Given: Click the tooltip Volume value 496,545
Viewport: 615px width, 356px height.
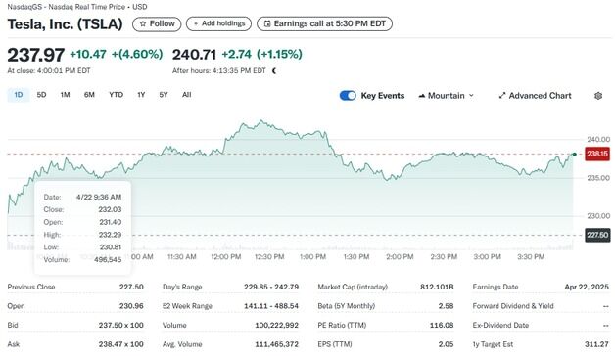Looking at the screenshot, I should click(108, 259).
